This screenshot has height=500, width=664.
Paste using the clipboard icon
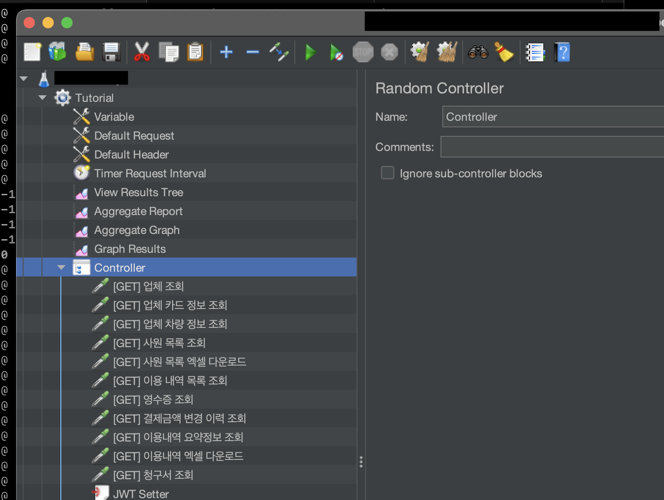(195, 52)
